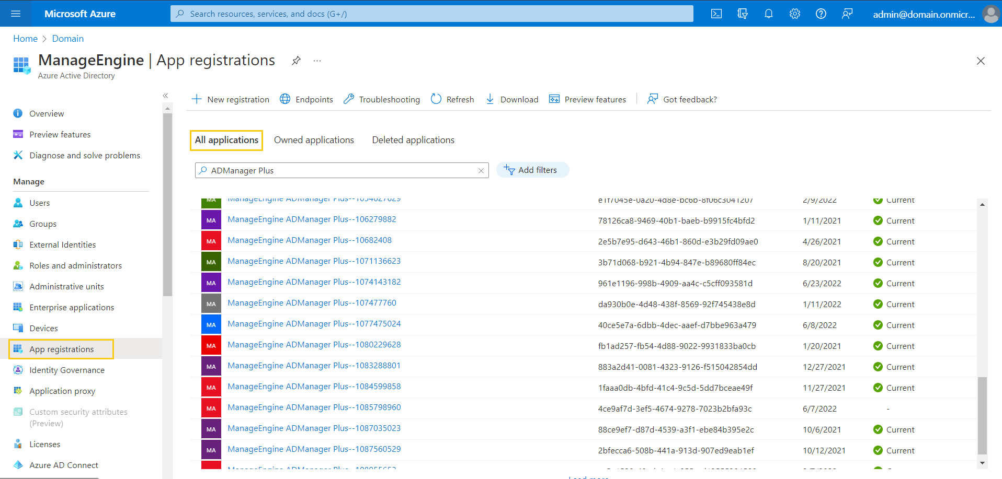This screenshot has height=479, width=1002.
Task: Pin the App registrations blade
Action: (296, 61)
